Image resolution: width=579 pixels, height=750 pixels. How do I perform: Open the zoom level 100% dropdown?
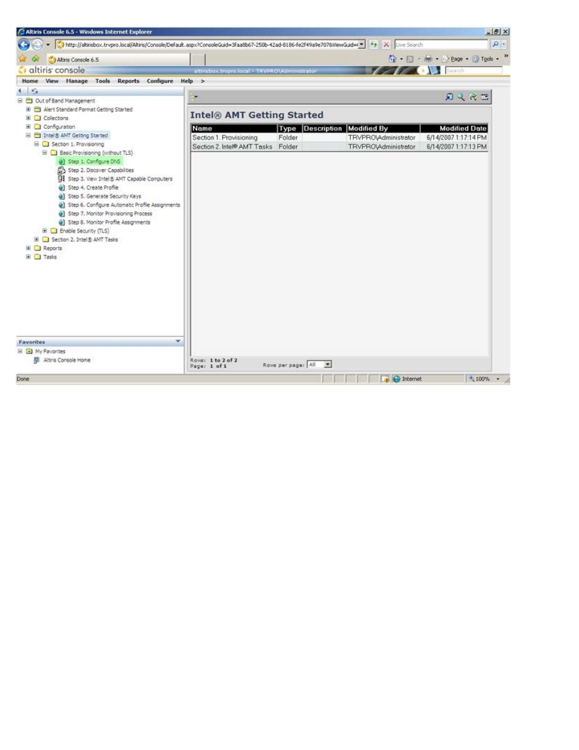498,379
